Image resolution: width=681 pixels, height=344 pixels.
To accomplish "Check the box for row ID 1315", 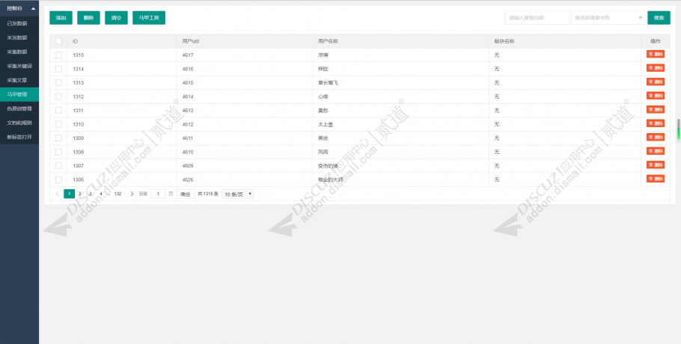I will coord(58,55).
